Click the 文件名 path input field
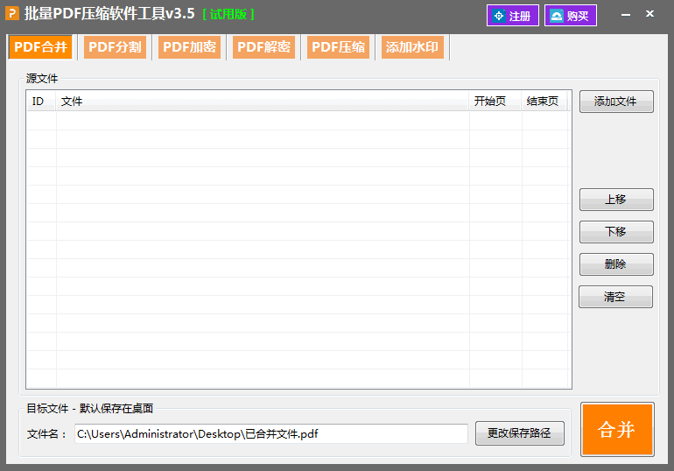The width and height of the screenshot is (674, 471). click(x=271, y=433)
